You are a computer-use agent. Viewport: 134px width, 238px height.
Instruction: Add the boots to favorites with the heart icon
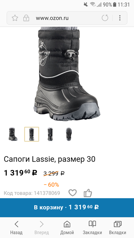[73, 193]
